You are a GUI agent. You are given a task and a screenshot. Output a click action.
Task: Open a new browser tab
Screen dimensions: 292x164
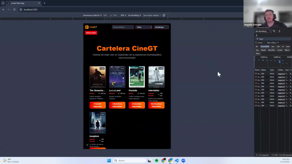click(44, 3)
